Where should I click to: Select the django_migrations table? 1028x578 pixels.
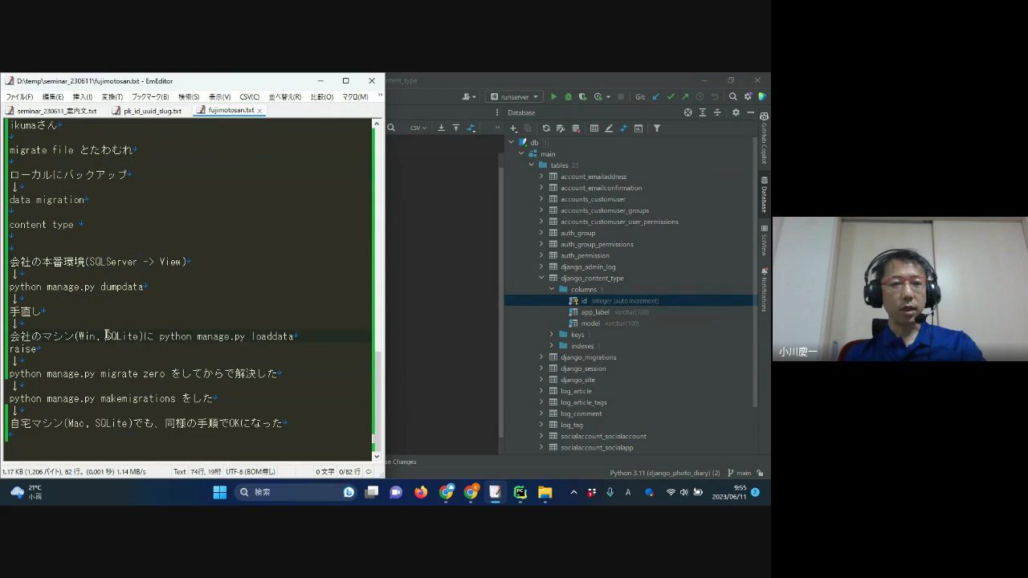tap(588, 357)
